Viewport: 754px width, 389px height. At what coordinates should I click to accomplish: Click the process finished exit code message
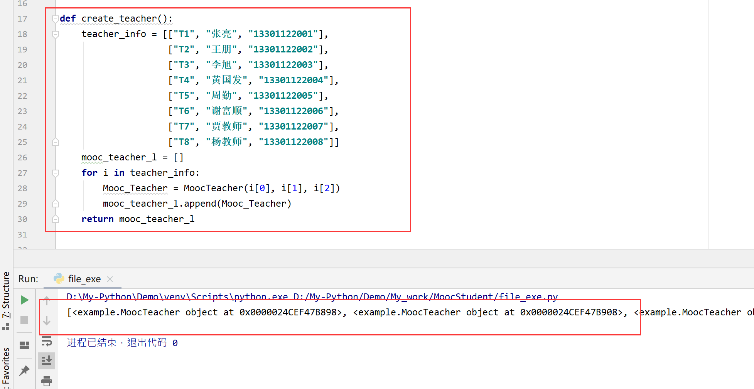[122, 342]
